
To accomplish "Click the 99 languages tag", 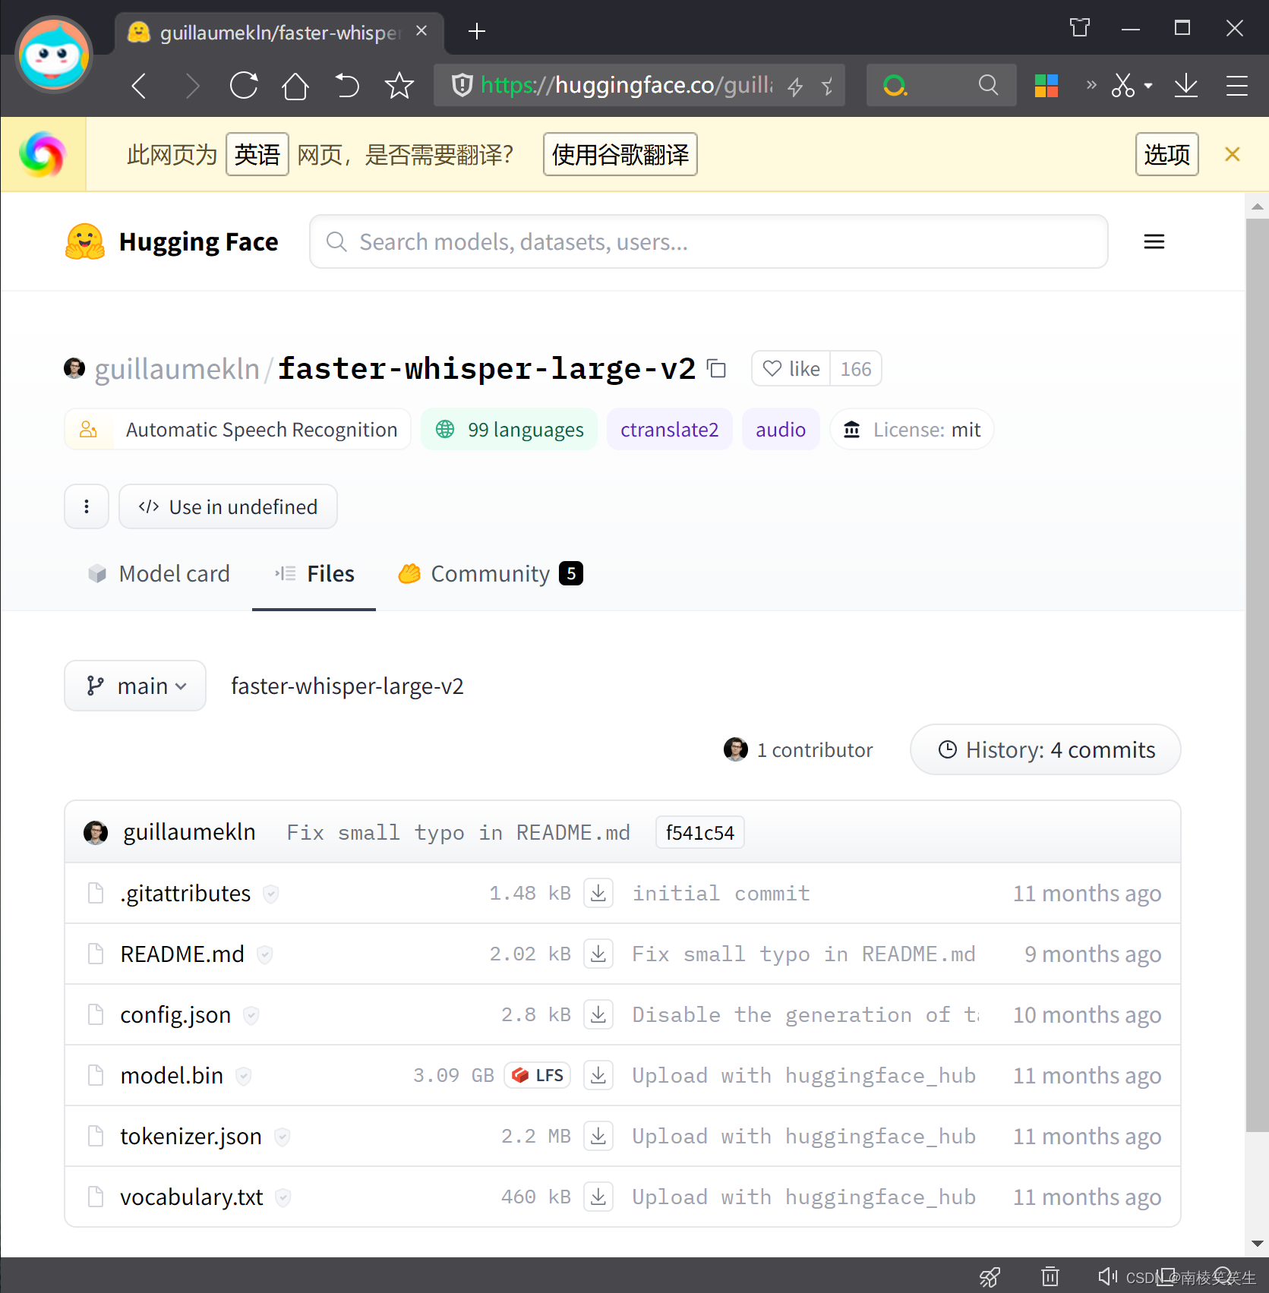I will tap(509, 429).
